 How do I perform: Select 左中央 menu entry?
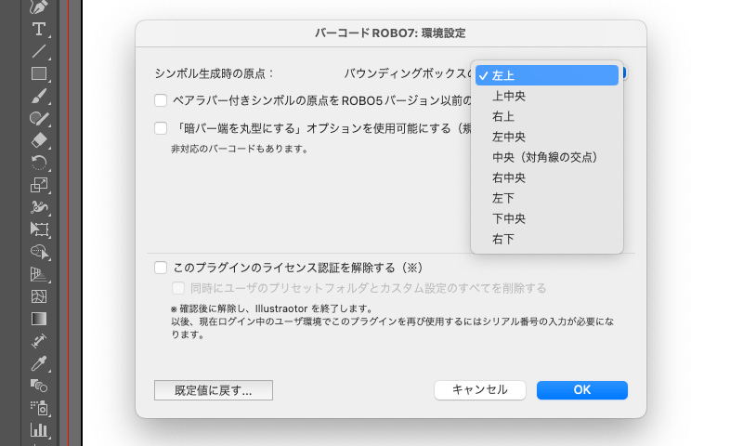click(546, 137)
